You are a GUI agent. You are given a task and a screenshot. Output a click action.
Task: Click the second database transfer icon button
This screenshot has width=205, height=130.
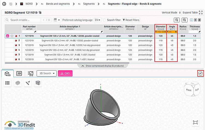tap(184, 20)
